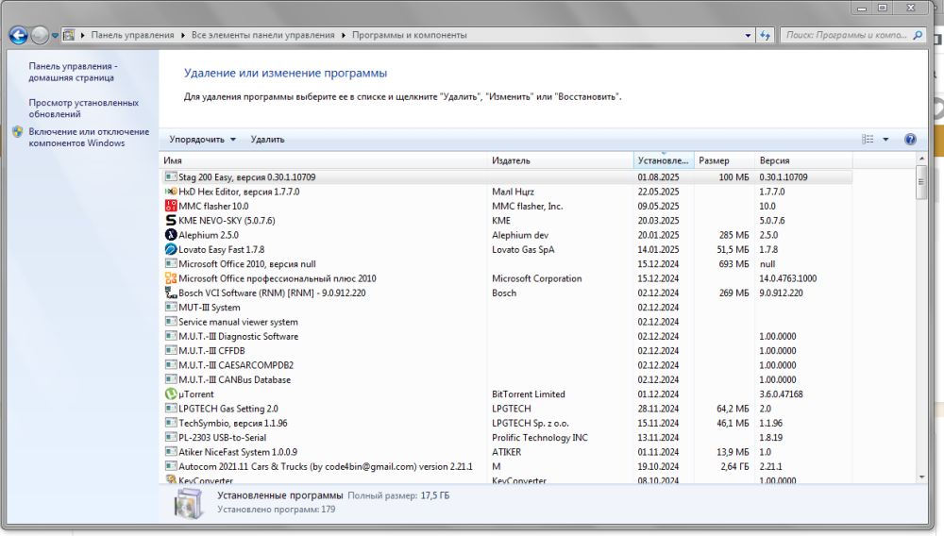This screenshot has width=944, height=536.
Task: Select the Lovato Easy Fast 1.7.8 icon
Action: 171,249
